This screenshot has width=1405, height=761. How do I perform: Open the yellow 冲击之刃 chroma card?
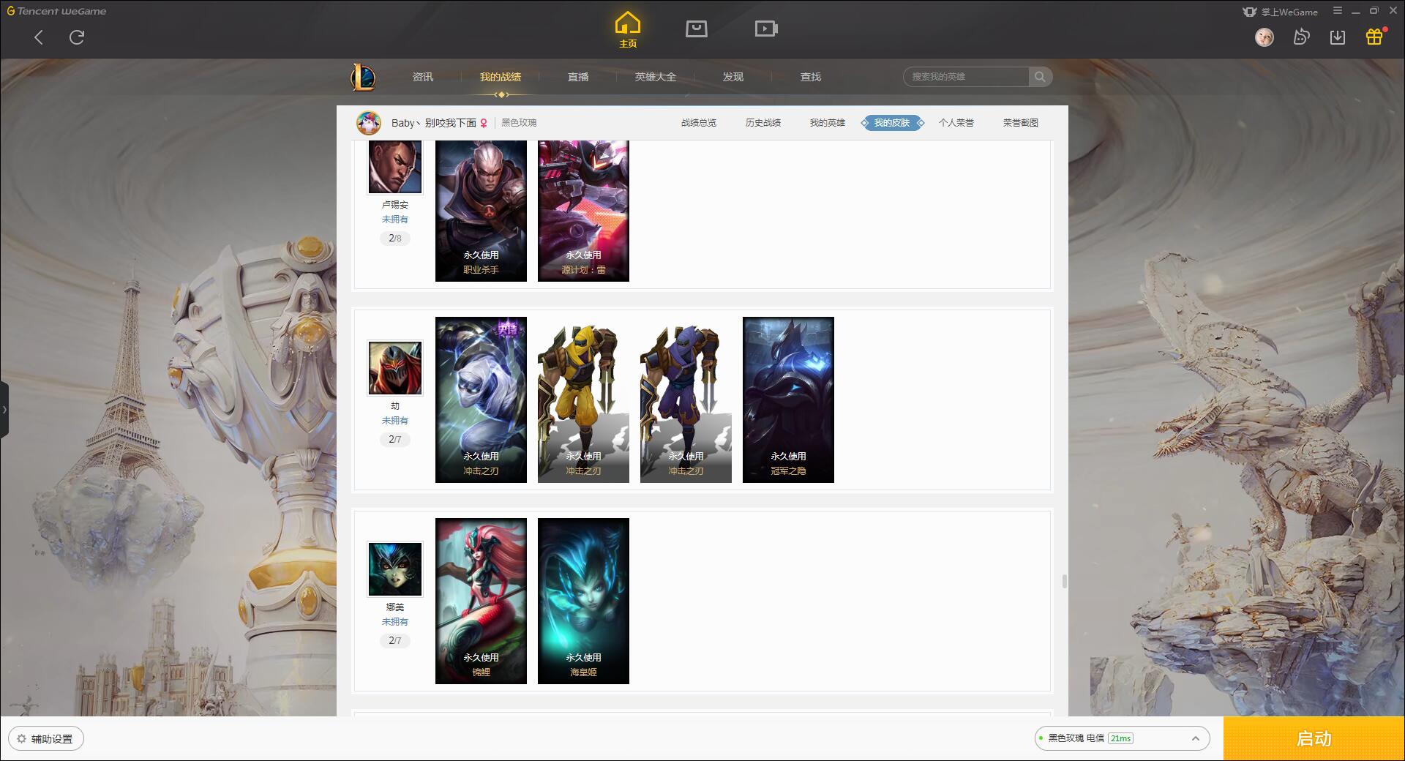[x=583, y=400]
